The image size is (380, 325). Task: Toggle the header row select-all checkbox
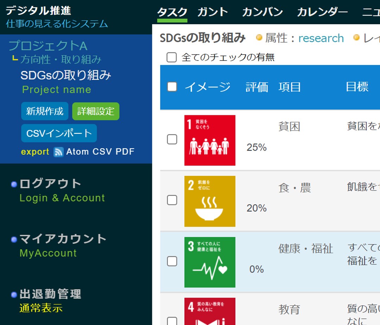tap(172, 87)
